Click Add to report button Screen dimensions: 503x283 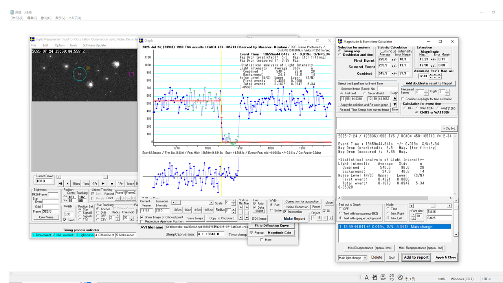click(x=416, y=257)
